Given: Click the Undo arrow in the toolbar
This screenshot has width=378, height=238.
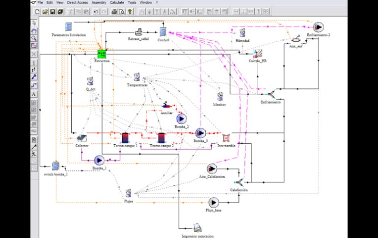Looking at the screenshot, I should point(96,11).
